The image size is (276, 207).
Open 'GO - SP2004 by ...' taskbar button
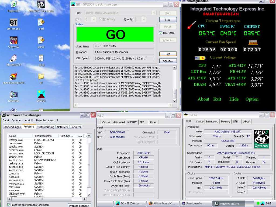pyautogui.click(x=130, y=203)
